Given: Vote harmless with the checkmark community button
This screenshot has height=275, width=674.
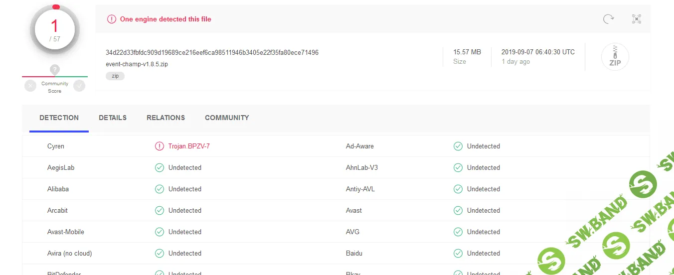Looking at the screenshot, I should coord(79,86).
